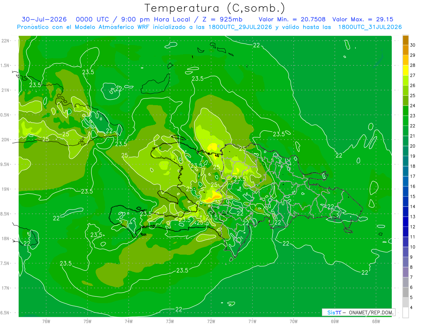Click the "Valor Max. = 29.15" value
This screenshot has height=326, width=422.
[363, 19]
